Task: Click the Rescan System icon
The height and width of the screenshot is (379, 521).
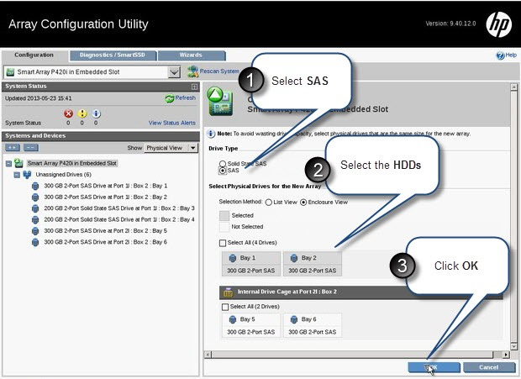Action: pos(192,71)
